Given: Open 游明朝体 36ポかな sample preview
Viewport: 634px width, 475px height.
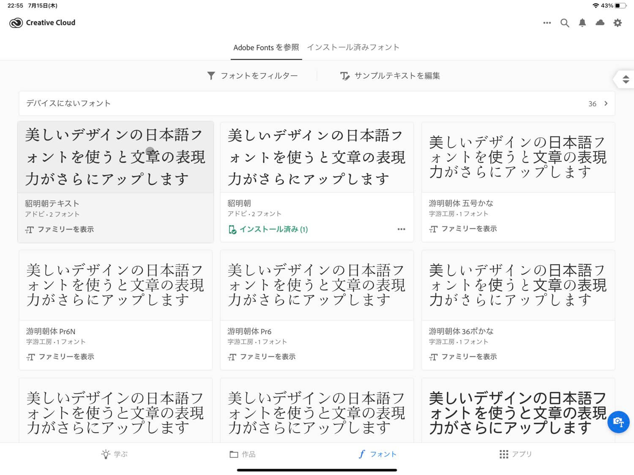Looking at the screenshot, I should [x=518, y=285].
